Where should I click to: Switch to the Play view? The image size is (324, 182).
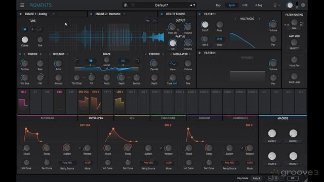click(218, 6)
